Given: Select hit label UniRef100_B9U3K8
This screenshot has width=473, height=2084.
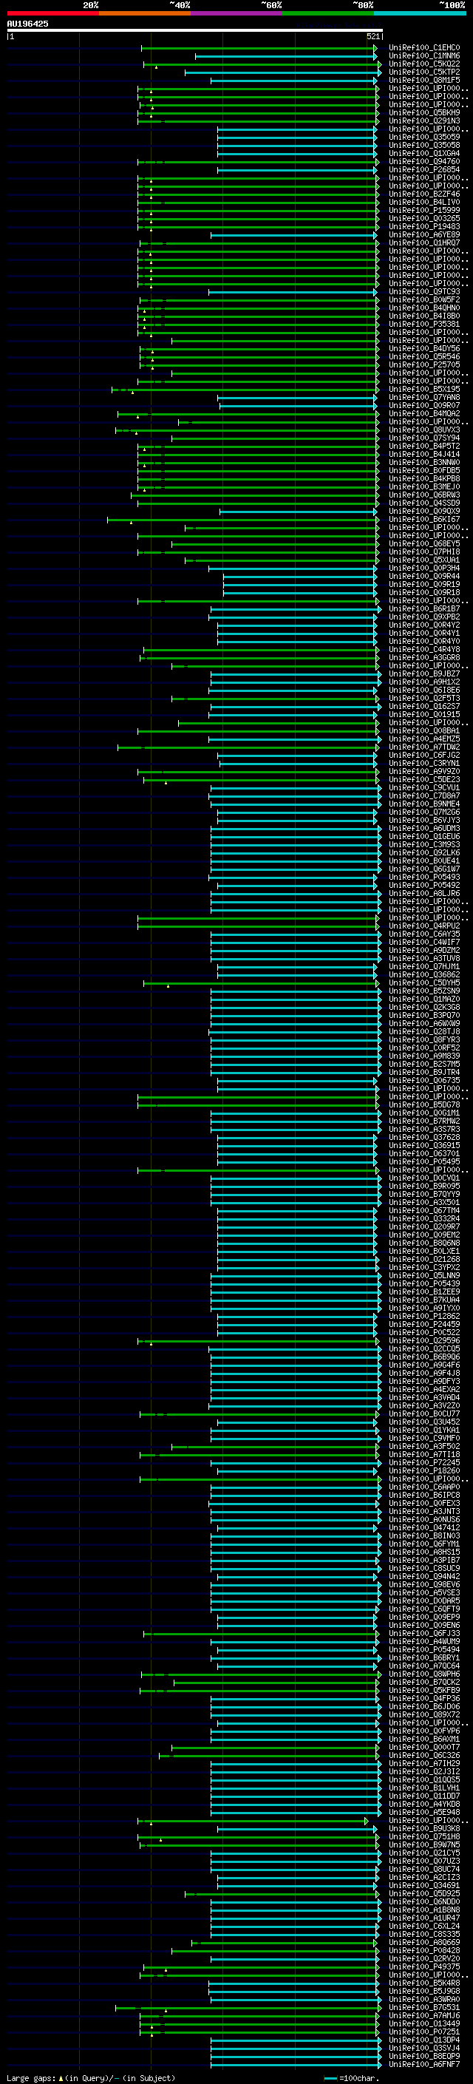Looking at the screenshot, I should point(424,1828).
